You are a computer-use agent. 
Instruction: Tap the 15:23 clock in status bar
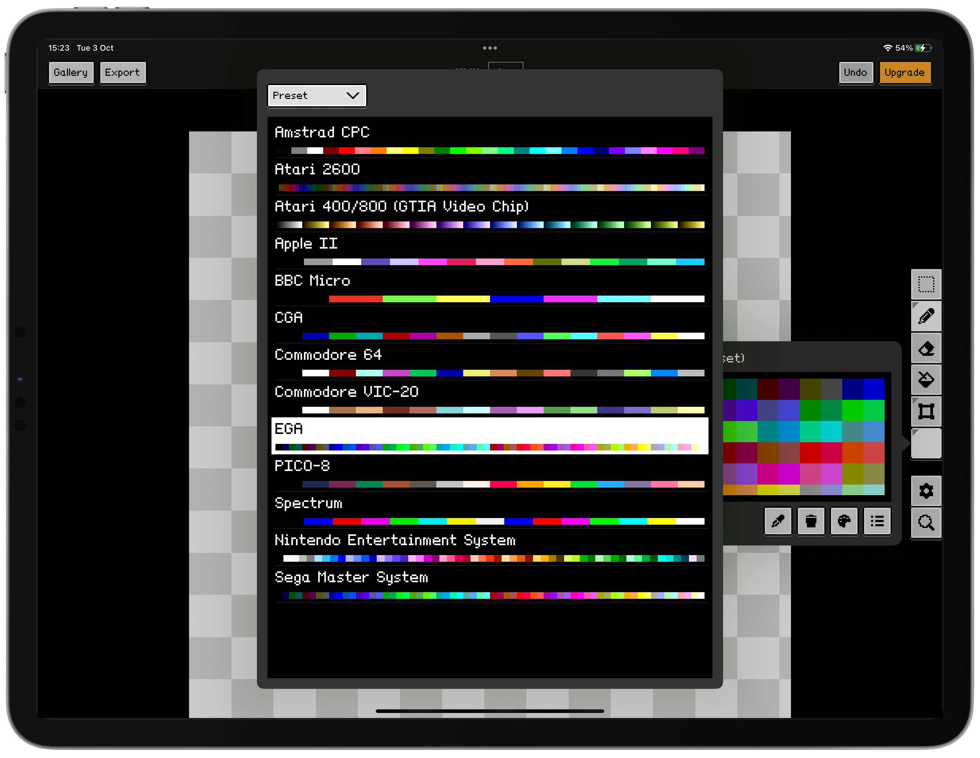(59, 48)
